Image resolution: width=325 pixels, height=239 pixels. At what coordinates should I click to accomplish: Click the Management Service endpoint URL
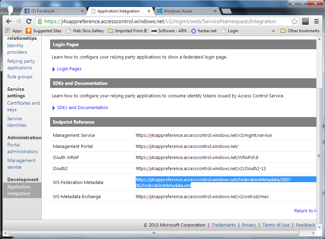point(203,135)
